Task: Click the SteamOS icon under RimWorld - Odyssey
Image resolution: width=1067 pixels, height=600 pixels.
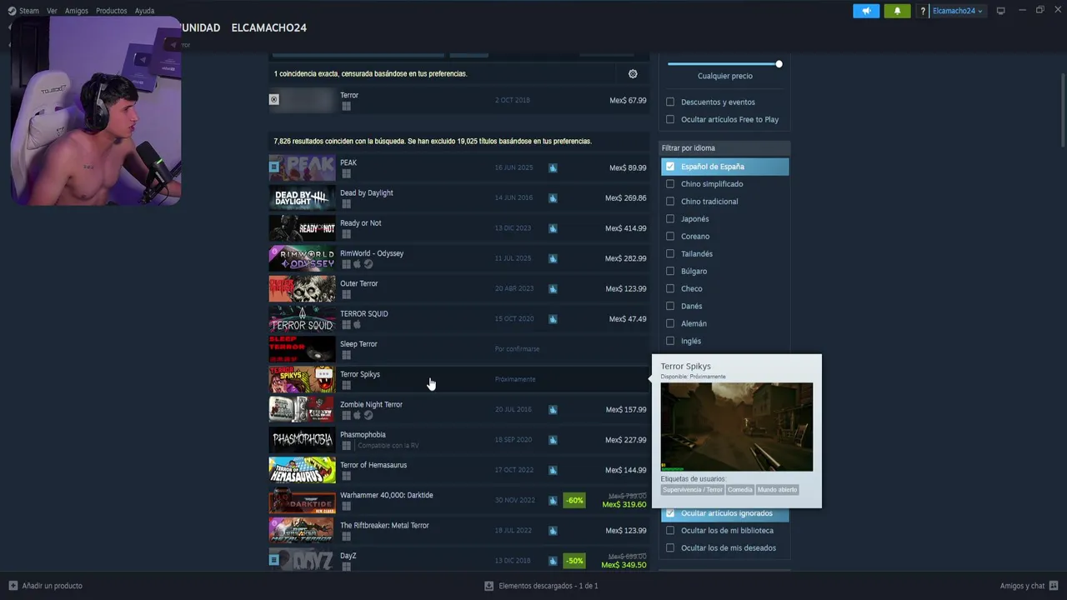Action: coord(368,264)
